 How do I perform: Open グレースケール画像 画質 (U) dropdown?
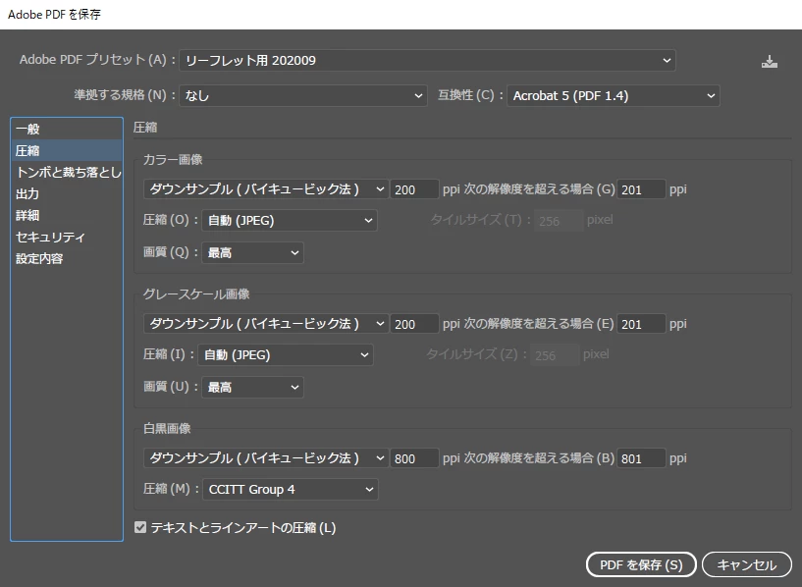(x=252, y=387)
